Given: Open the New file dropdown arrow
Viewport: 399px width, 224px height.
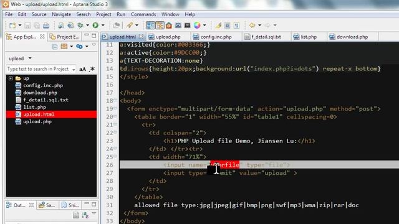Looking at the screenshot, I should [x=19, y=25].
